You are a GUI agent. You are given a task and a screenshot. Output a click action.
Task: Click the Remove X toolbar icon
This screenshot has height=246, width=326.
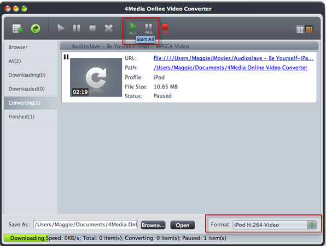[108, 28]
